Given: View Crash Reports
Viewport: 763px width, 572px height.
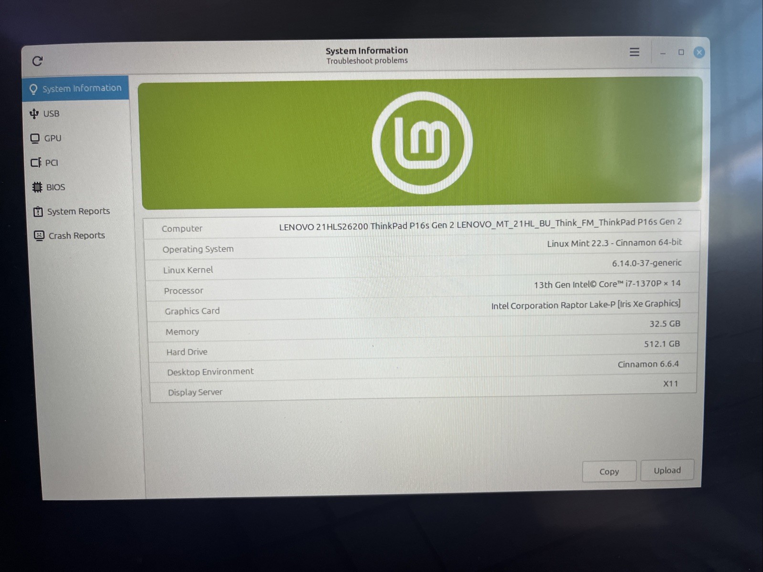Looking at the screenshot, I should click(x=80, y=236).
